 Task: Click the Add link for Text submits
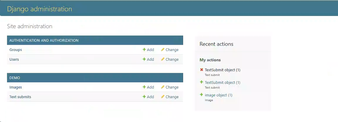coord(150,97)
